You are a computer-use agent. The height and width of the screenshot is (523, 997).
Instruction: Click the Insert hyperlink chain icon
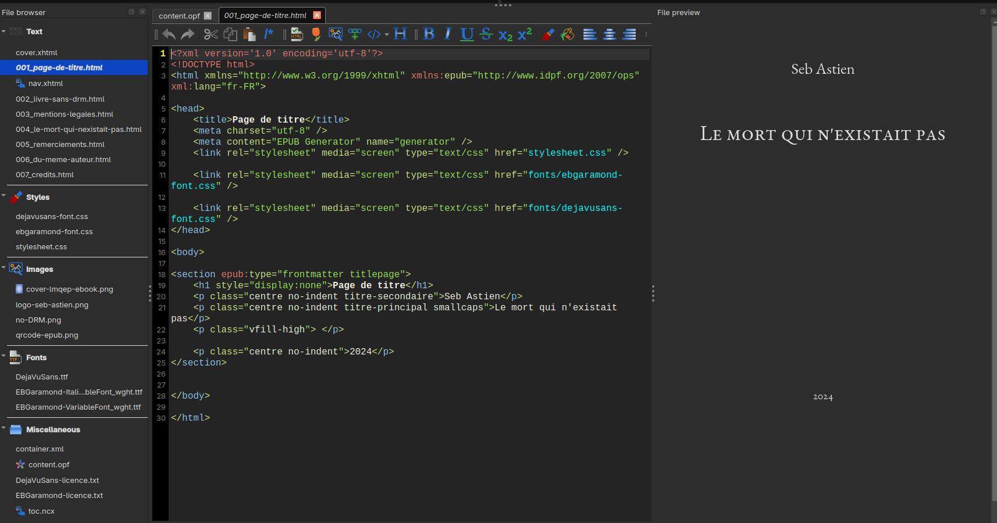(x=355, y=34)
